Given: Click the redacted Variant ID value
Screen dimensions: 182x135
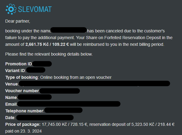Looking at the screenshot, I should coord(36,70).
